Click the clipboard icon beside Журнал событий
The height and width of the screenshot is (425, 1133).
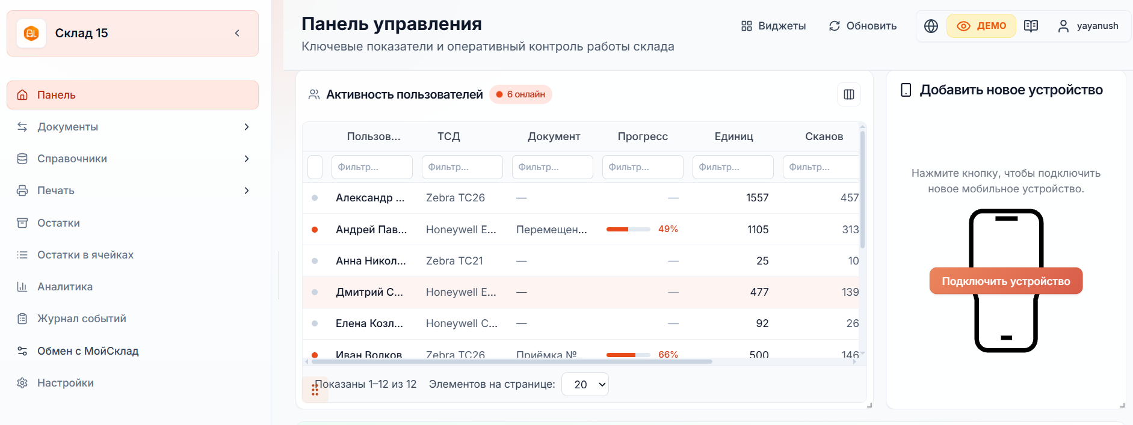(22, 319)
